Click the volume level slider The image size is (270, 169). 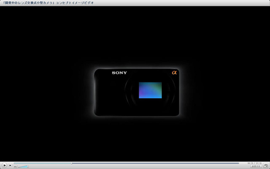click(x=23, y=166)
